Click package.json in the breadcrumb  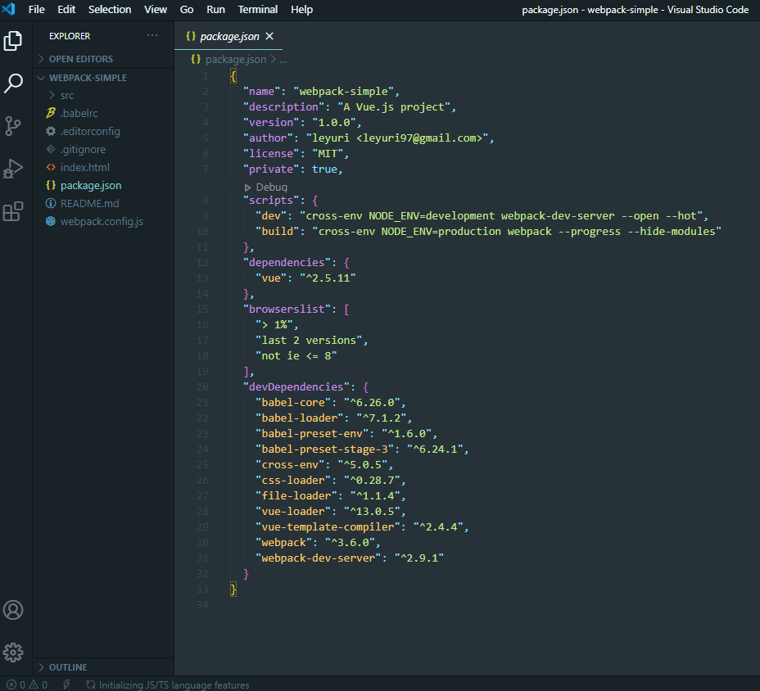click(x=236, y=59)
